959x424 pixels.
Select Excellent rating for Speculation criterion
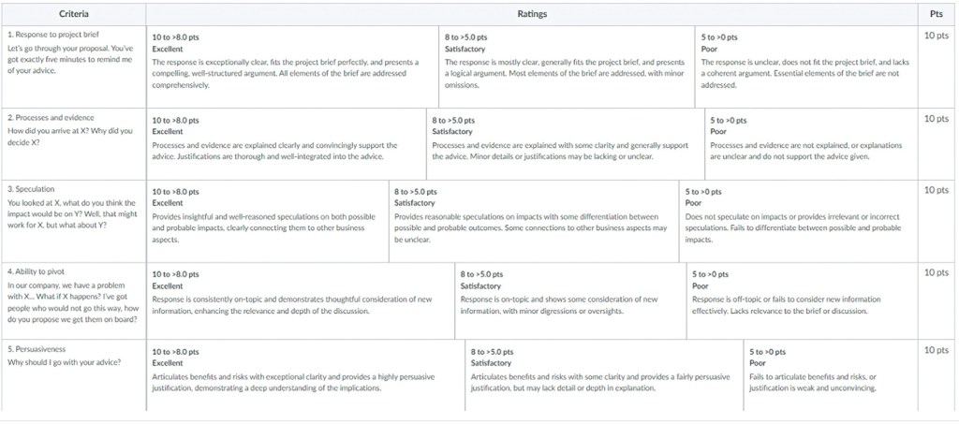click(266, 215)
